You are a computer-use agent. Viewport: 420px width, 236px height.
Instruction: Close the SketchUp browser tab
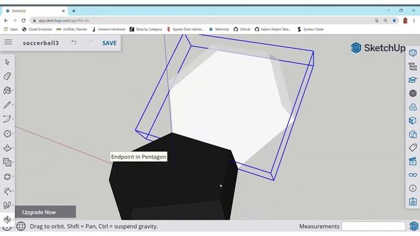point(64,11)
